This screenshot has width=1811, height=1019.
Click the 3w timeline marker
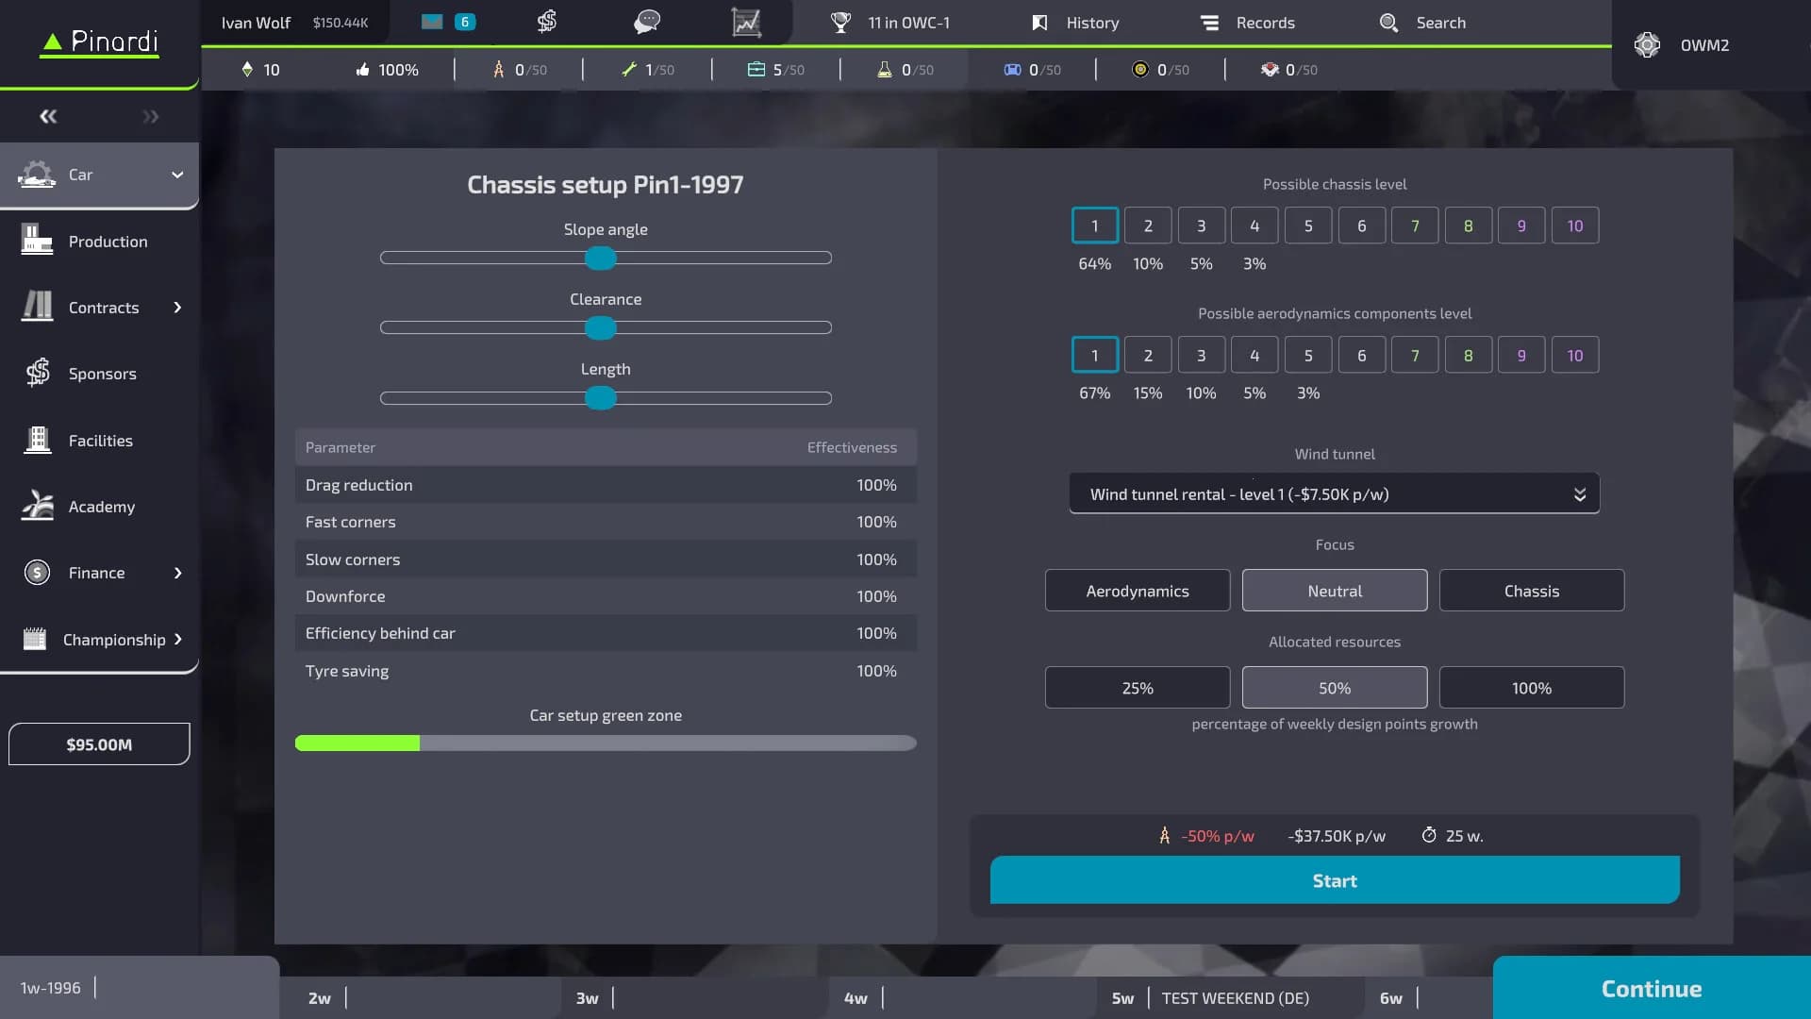coord(587,998)
